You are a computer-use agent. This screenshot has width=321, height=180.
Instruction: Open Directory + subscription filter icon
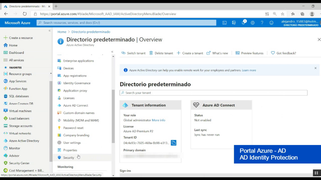[234, 23]
